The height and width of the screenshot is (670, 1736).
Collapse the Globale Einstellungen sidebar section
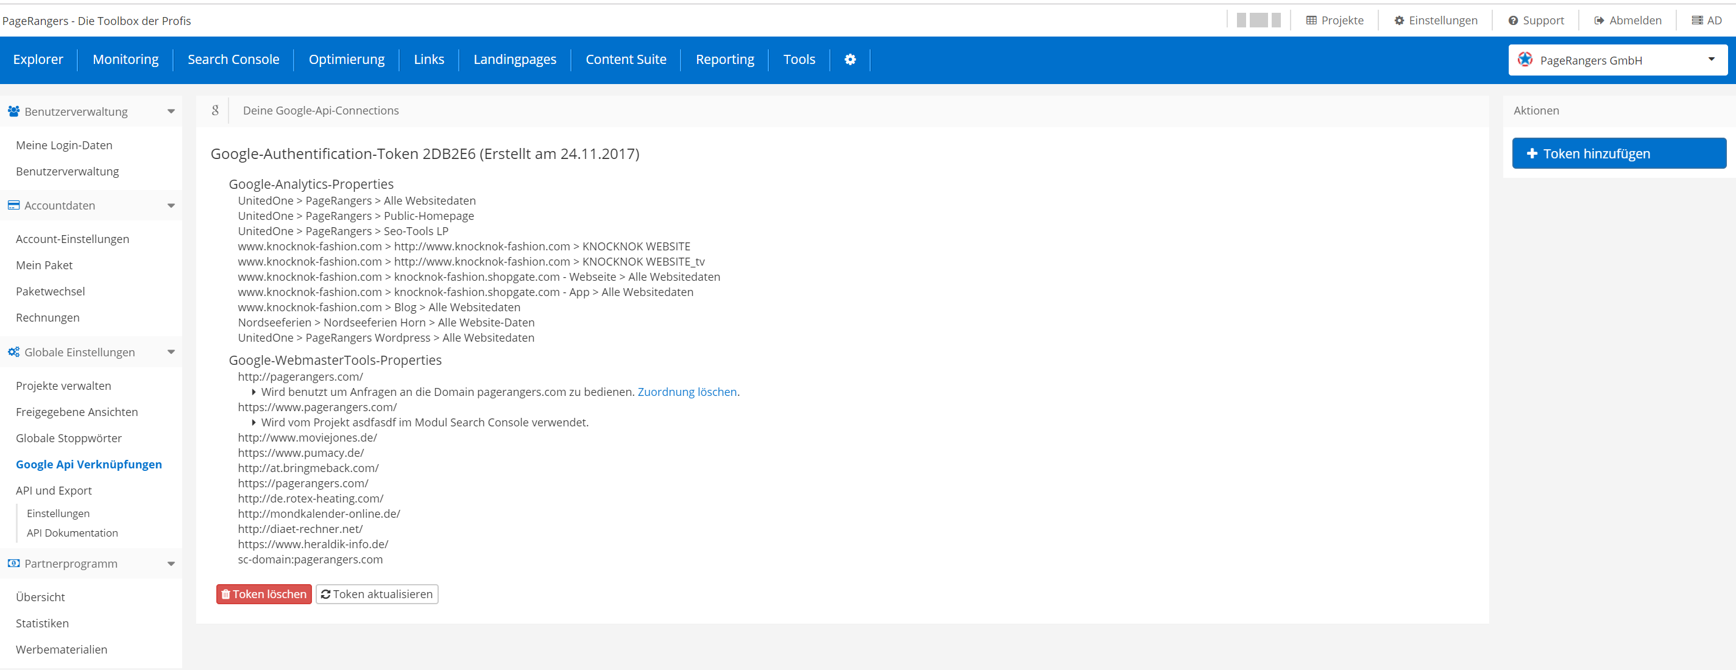pos(171,352)
